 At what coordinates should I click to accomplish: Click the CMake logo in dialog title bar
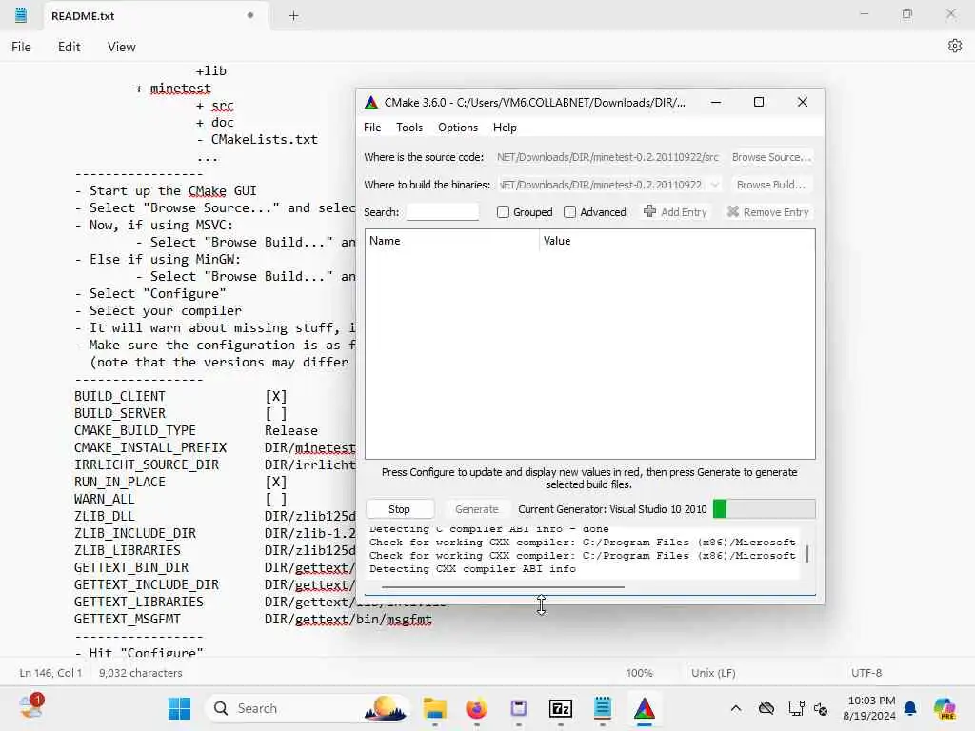pos(371,103)
